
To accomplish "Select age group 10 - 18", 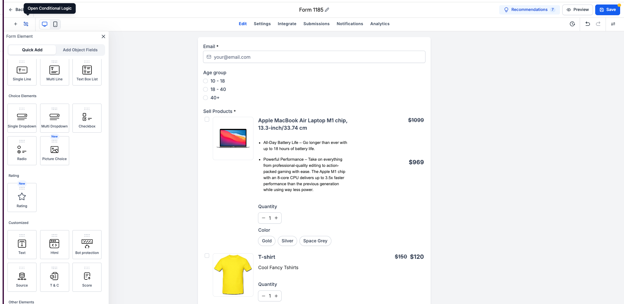I will click(x=206, y=81).
